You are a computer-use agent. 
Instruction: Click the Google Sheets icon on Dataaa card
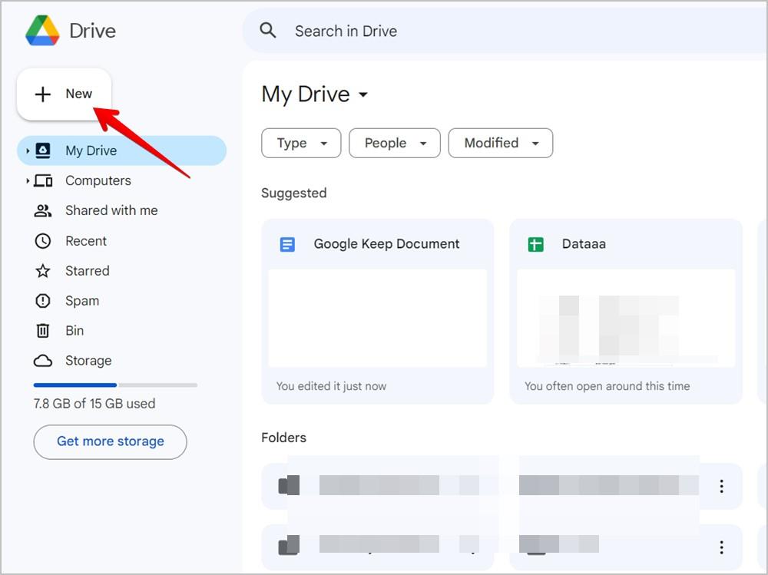[x=535, y=244]
